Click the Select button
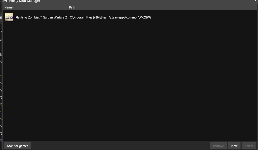The height and width of the screenshot is (150, 258). click(x=249, y=146)
